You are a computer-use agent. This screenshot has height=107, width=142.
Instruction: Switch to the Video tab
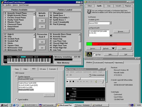25,69
